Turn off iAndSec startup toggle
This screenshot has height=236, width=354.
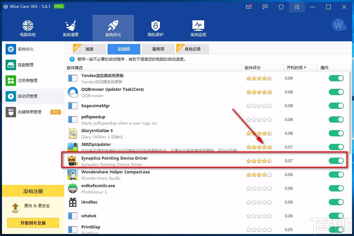336,202
